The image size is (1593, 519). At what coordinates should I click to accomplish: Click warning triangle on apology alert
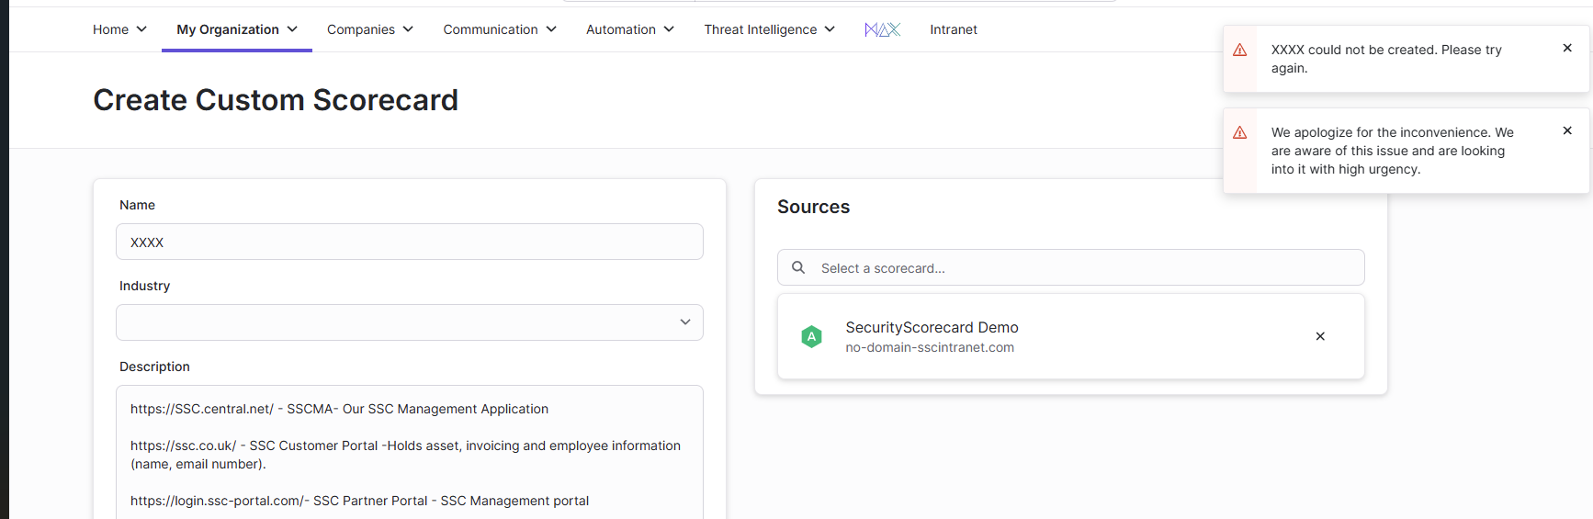pyautogui.click(x=1239, y=132)
